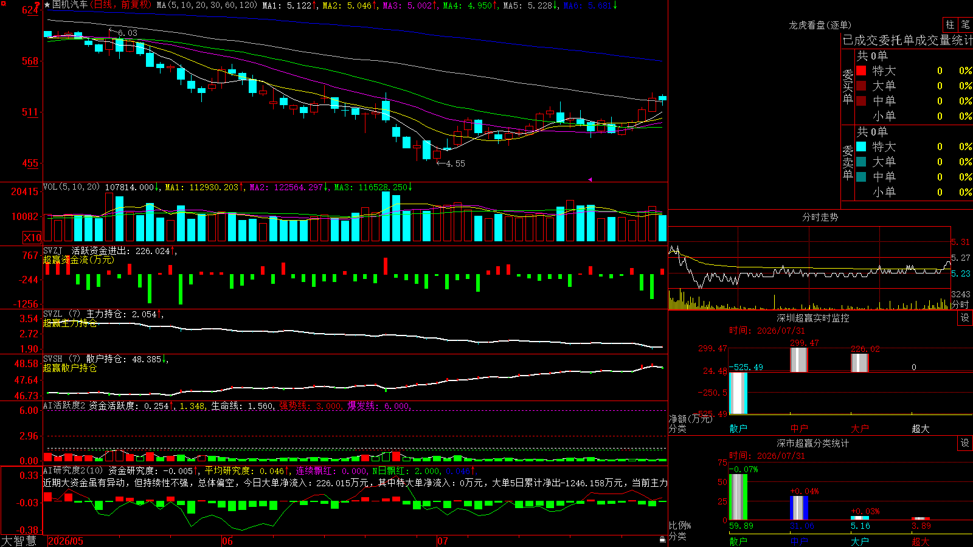The image size is (973, 547).
Task: Switch to 笔 (tick) display mode
Action: click(965, 25)
